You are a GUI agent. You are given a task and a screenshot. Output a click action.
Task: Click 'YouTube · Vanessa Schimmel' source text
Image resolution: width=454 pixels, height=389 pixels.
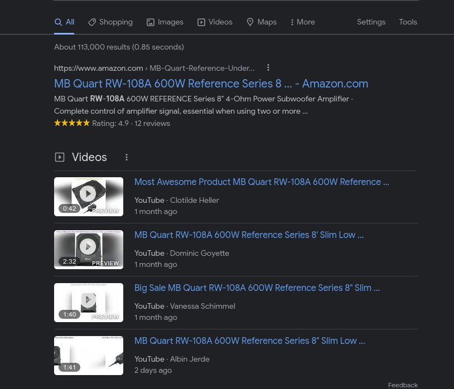point(185,306)
